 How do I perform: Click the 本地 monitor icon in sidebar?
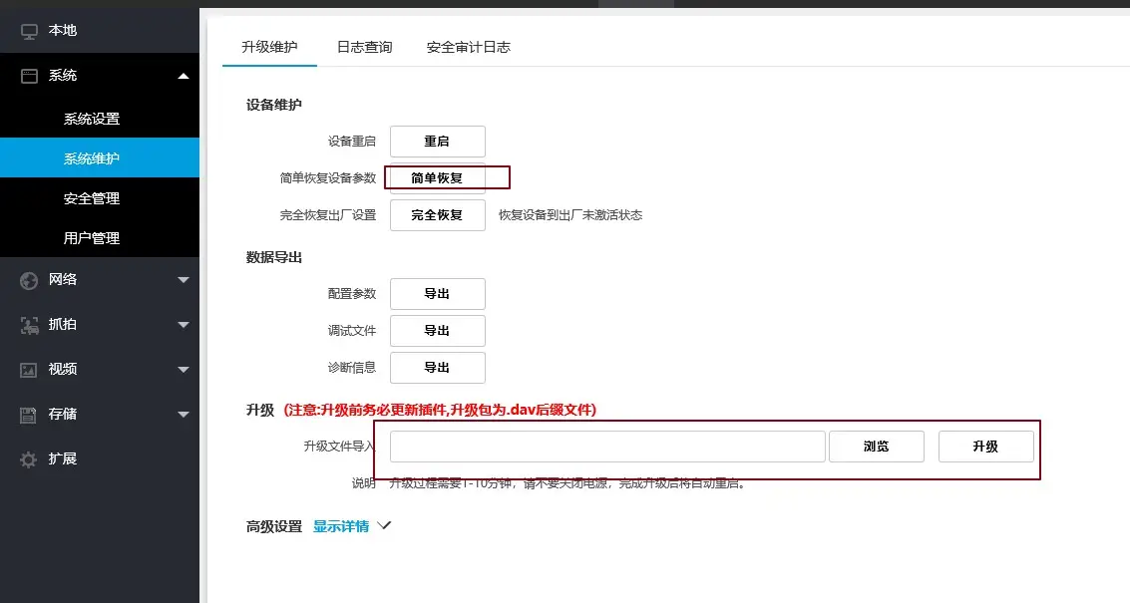pyautogui.click(x=29, y=31)
